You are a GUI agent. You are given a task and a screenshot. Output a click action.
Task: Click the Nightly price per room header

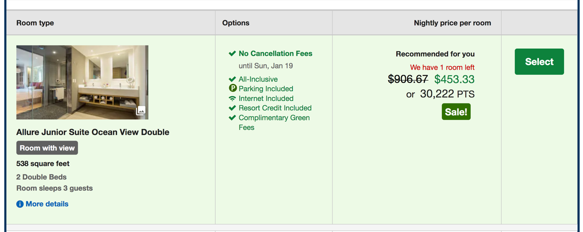452,23
